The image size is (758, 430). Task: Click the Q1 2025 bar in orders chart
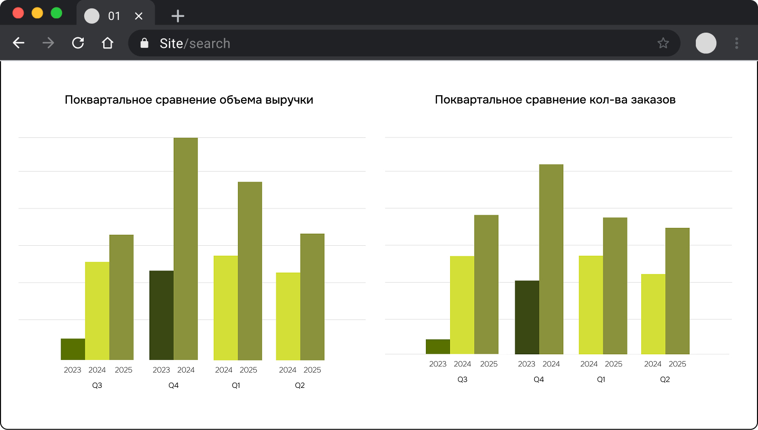(x=615, y=285)
